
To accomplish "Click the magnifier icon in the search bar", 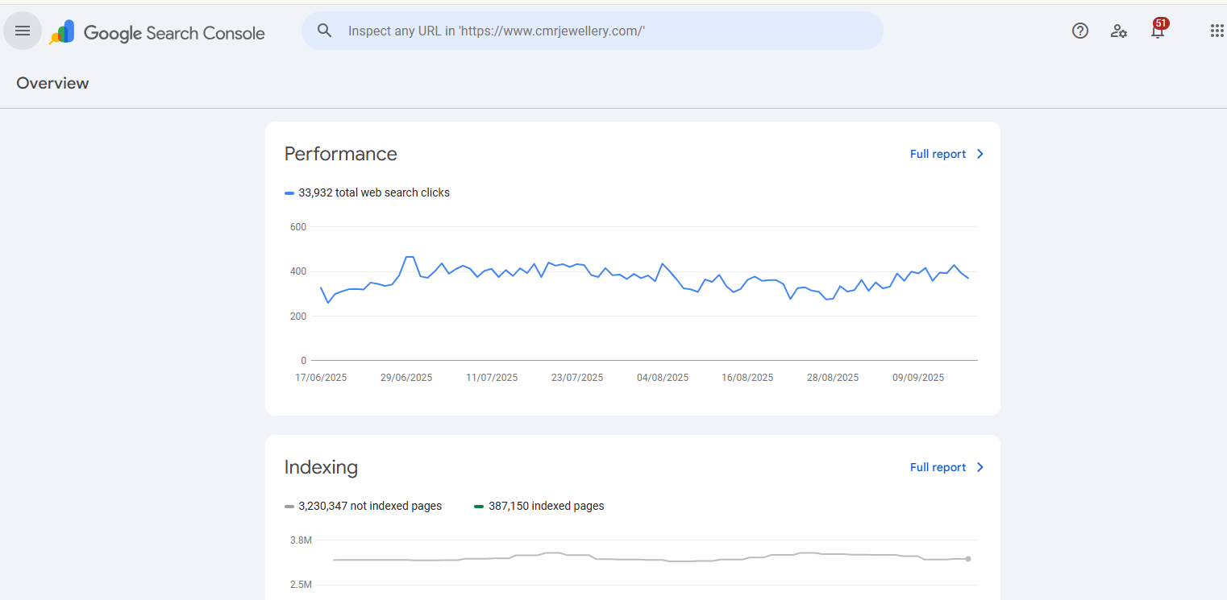I will (325, 31).
